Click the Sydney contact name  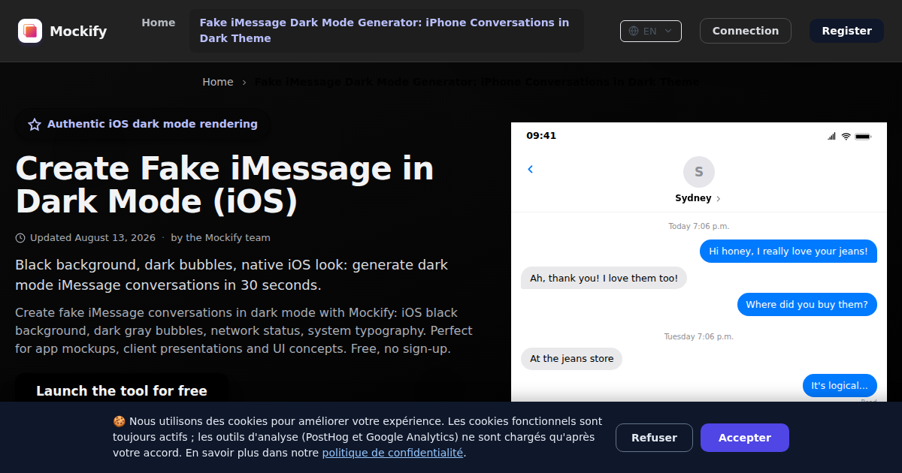693,198
